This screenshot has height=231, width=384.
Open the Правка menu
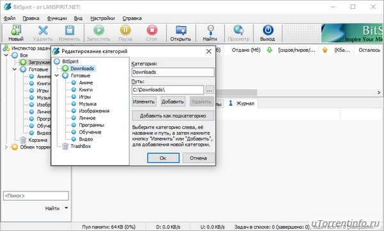point(31,19)
